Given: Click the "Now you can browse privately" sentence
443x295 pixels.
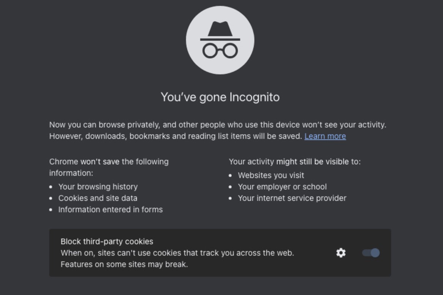Looking at the screenshot, I should [x=217, y=125].
